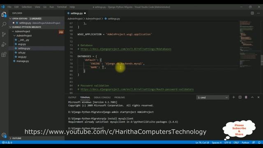Screen dimensions: 263x148
Task: Open the django docs databases link
Action: [126, 49]
